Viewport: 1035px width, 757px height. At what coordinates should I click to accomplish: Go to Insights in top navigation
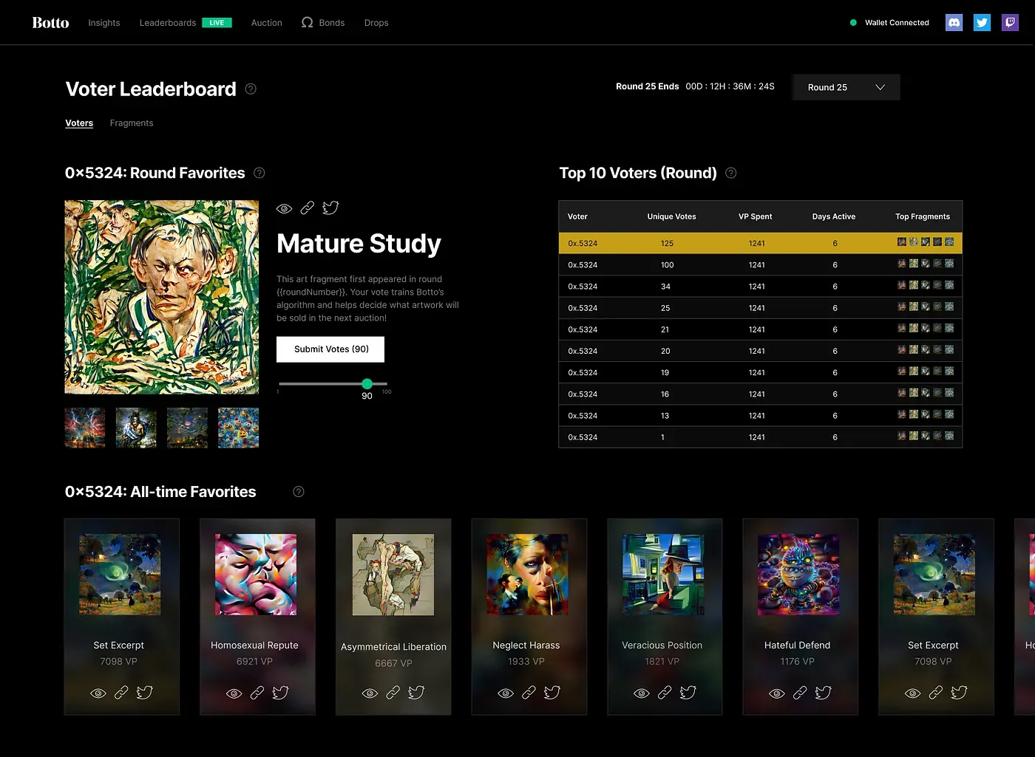point(103,23)
